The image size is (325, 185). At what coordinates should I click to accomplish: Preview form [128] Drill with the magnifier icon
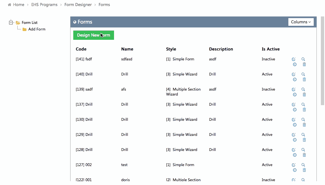click(x=303, y=150)
